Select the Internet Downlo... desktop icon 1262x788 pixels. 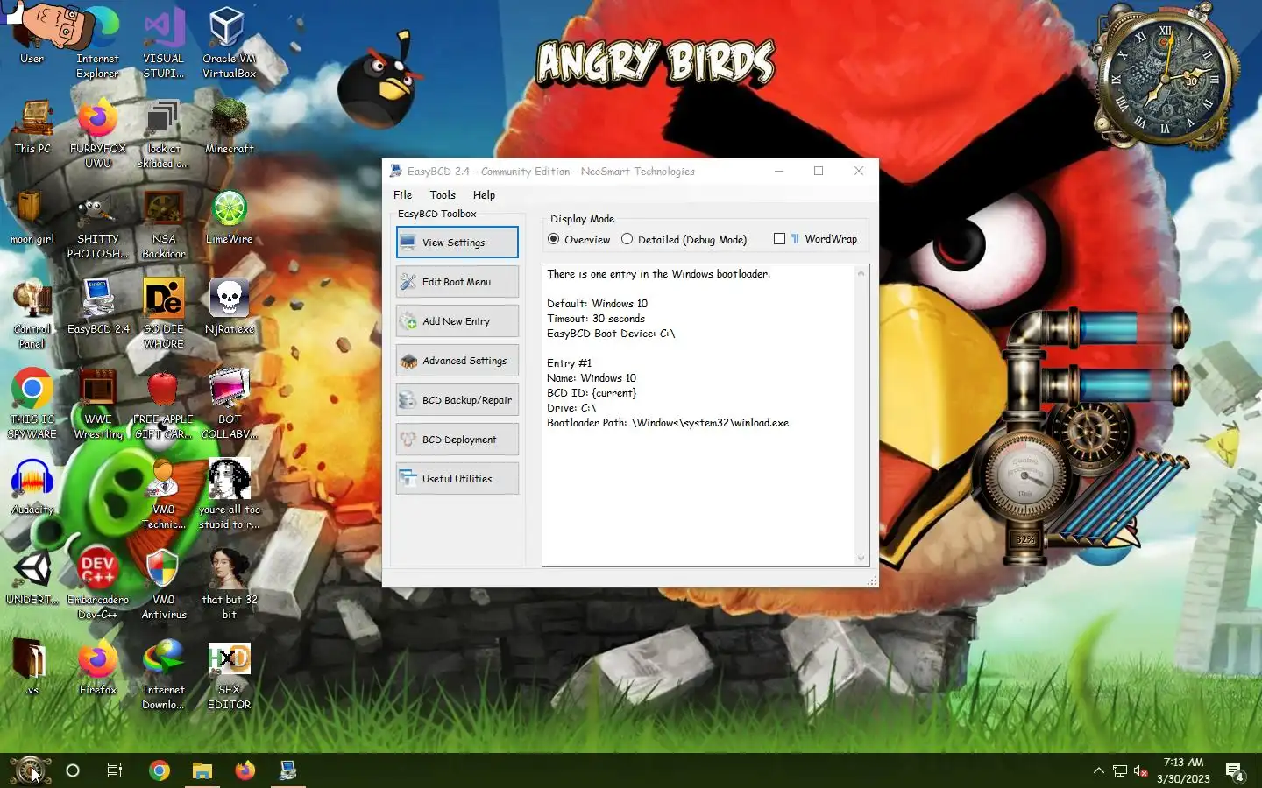(163, 676)
